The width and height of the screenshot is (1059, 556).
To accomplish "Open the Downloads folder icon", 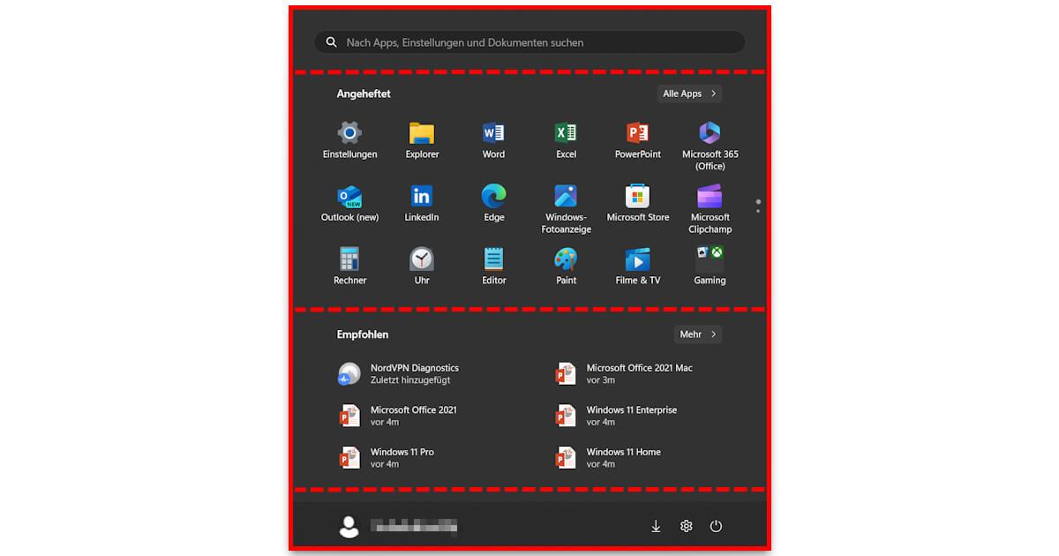I will [x=656, y=526].
